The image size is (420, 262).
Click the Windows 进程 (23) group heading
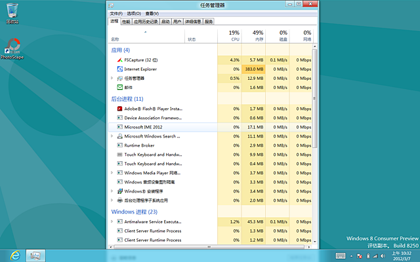tap(134, 212)
